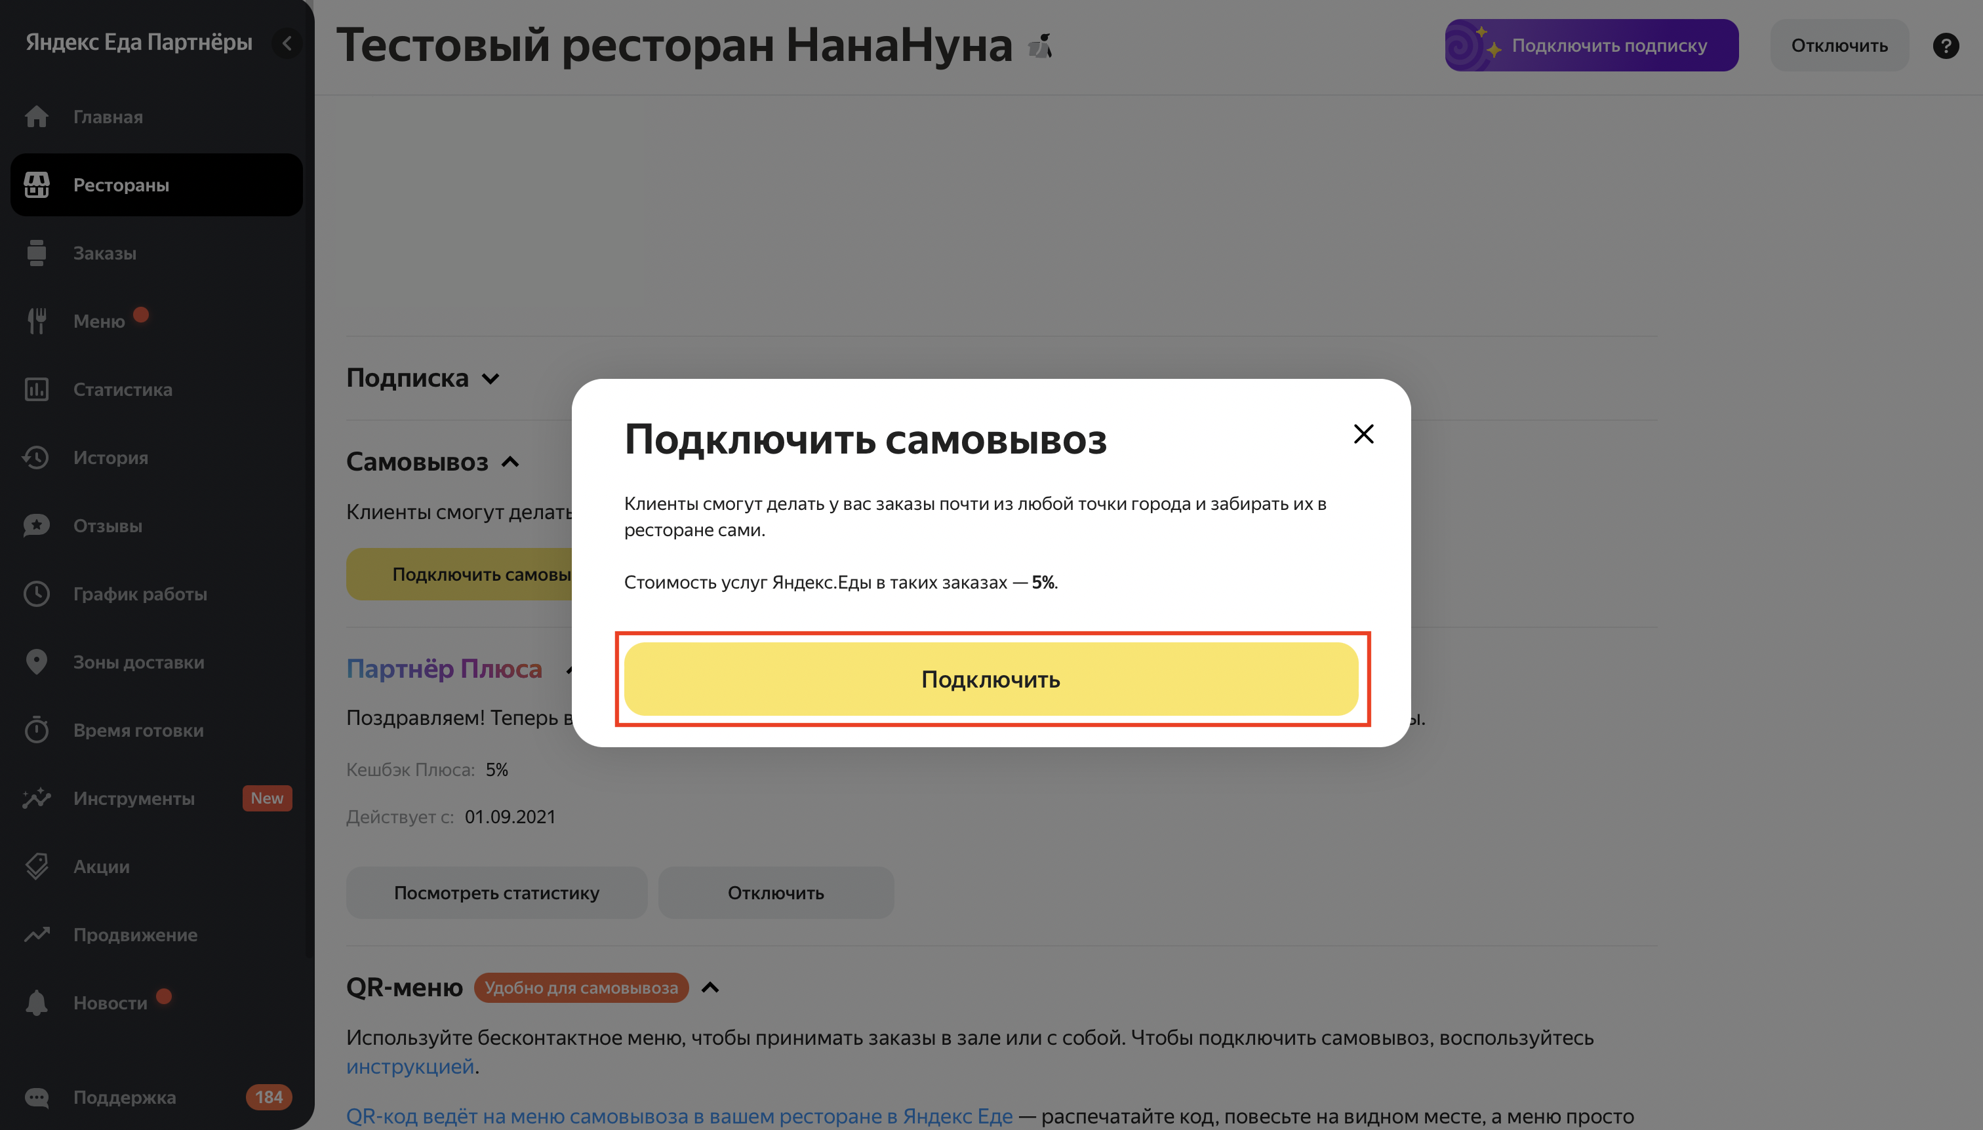Follow the инструкцией link
The image size is (1983, 1130).
pyautogui.click(x=410, y=1066)
